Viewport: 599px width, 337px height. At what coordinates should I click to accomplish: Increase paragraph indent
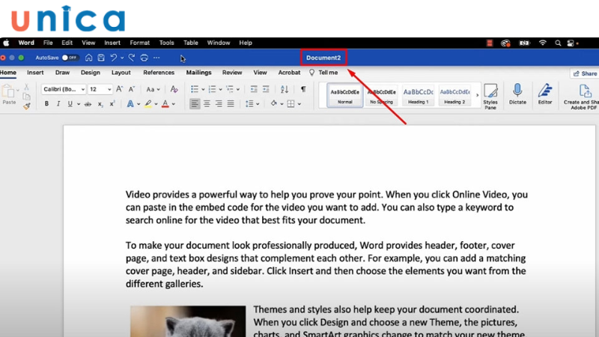(x=266, y=89)
